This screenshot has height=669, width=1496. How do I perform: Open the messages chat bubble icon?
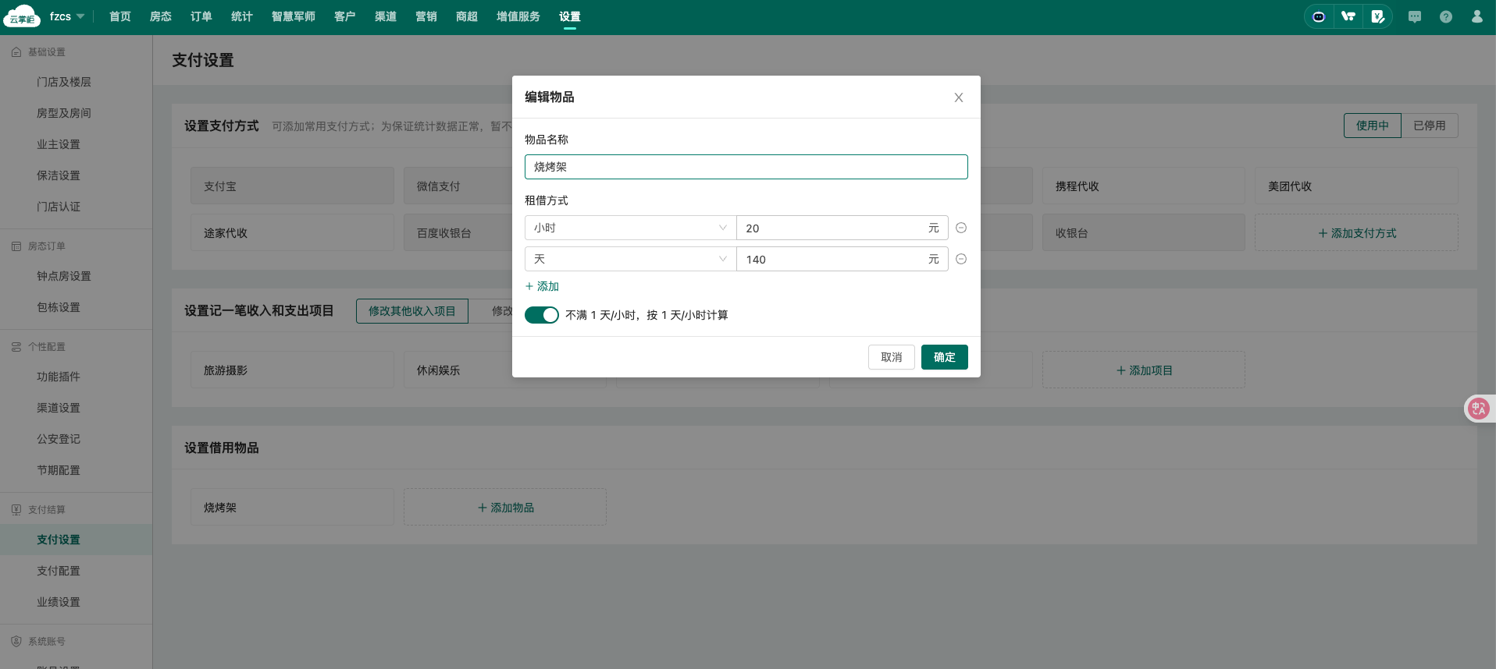[1415, 16]
